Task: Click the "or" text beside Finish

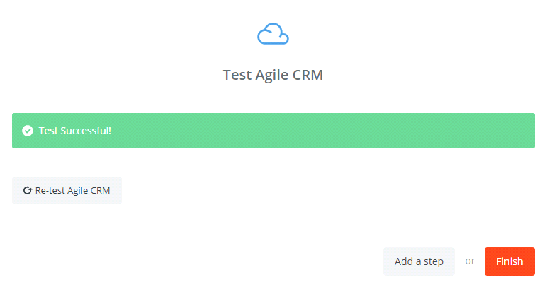Action: (470, 261)
